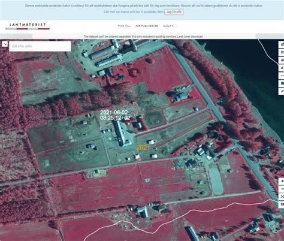Open the HJÄLP dropdown menu
284x241 pixels.
click(168, 26)
